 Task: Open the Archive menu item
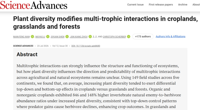(x=183, y=4)
